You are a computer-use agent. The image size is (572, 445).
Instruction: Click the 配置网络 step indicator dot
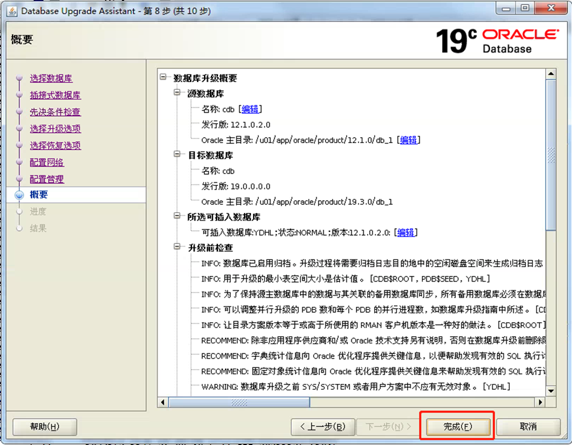(19, 161)
